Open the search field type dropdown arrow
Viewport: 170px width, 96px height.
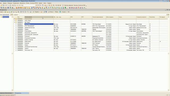(11, 15)
